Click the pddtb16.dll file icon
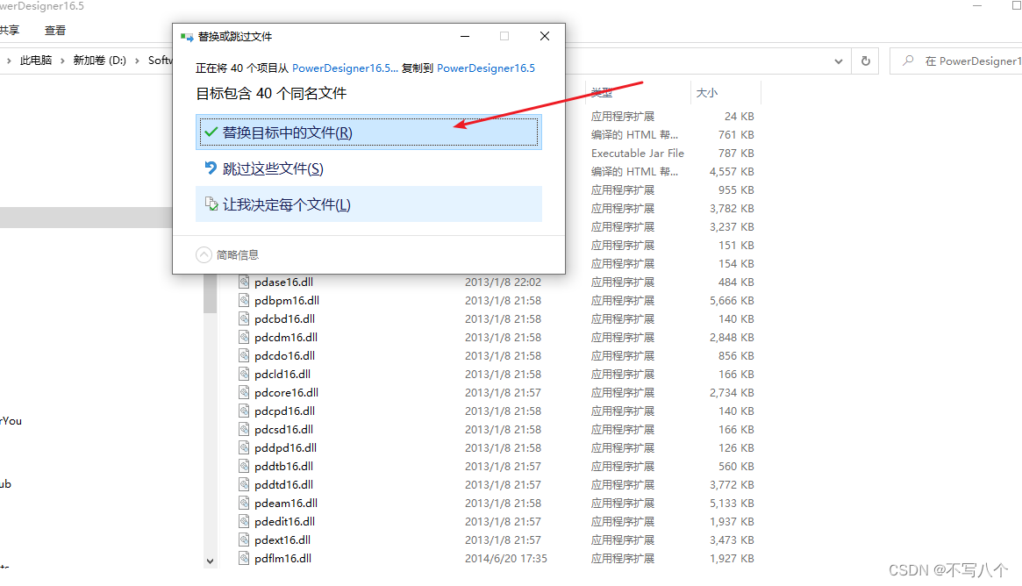Screen dimensions: 1022x586 coord(244,466)
